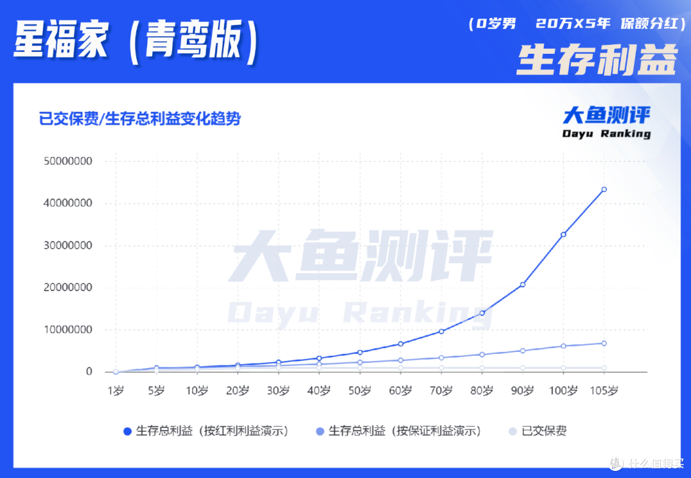Click the heading 星福家（青鸾版）
The image size is (691, 478).
[136, 40]
